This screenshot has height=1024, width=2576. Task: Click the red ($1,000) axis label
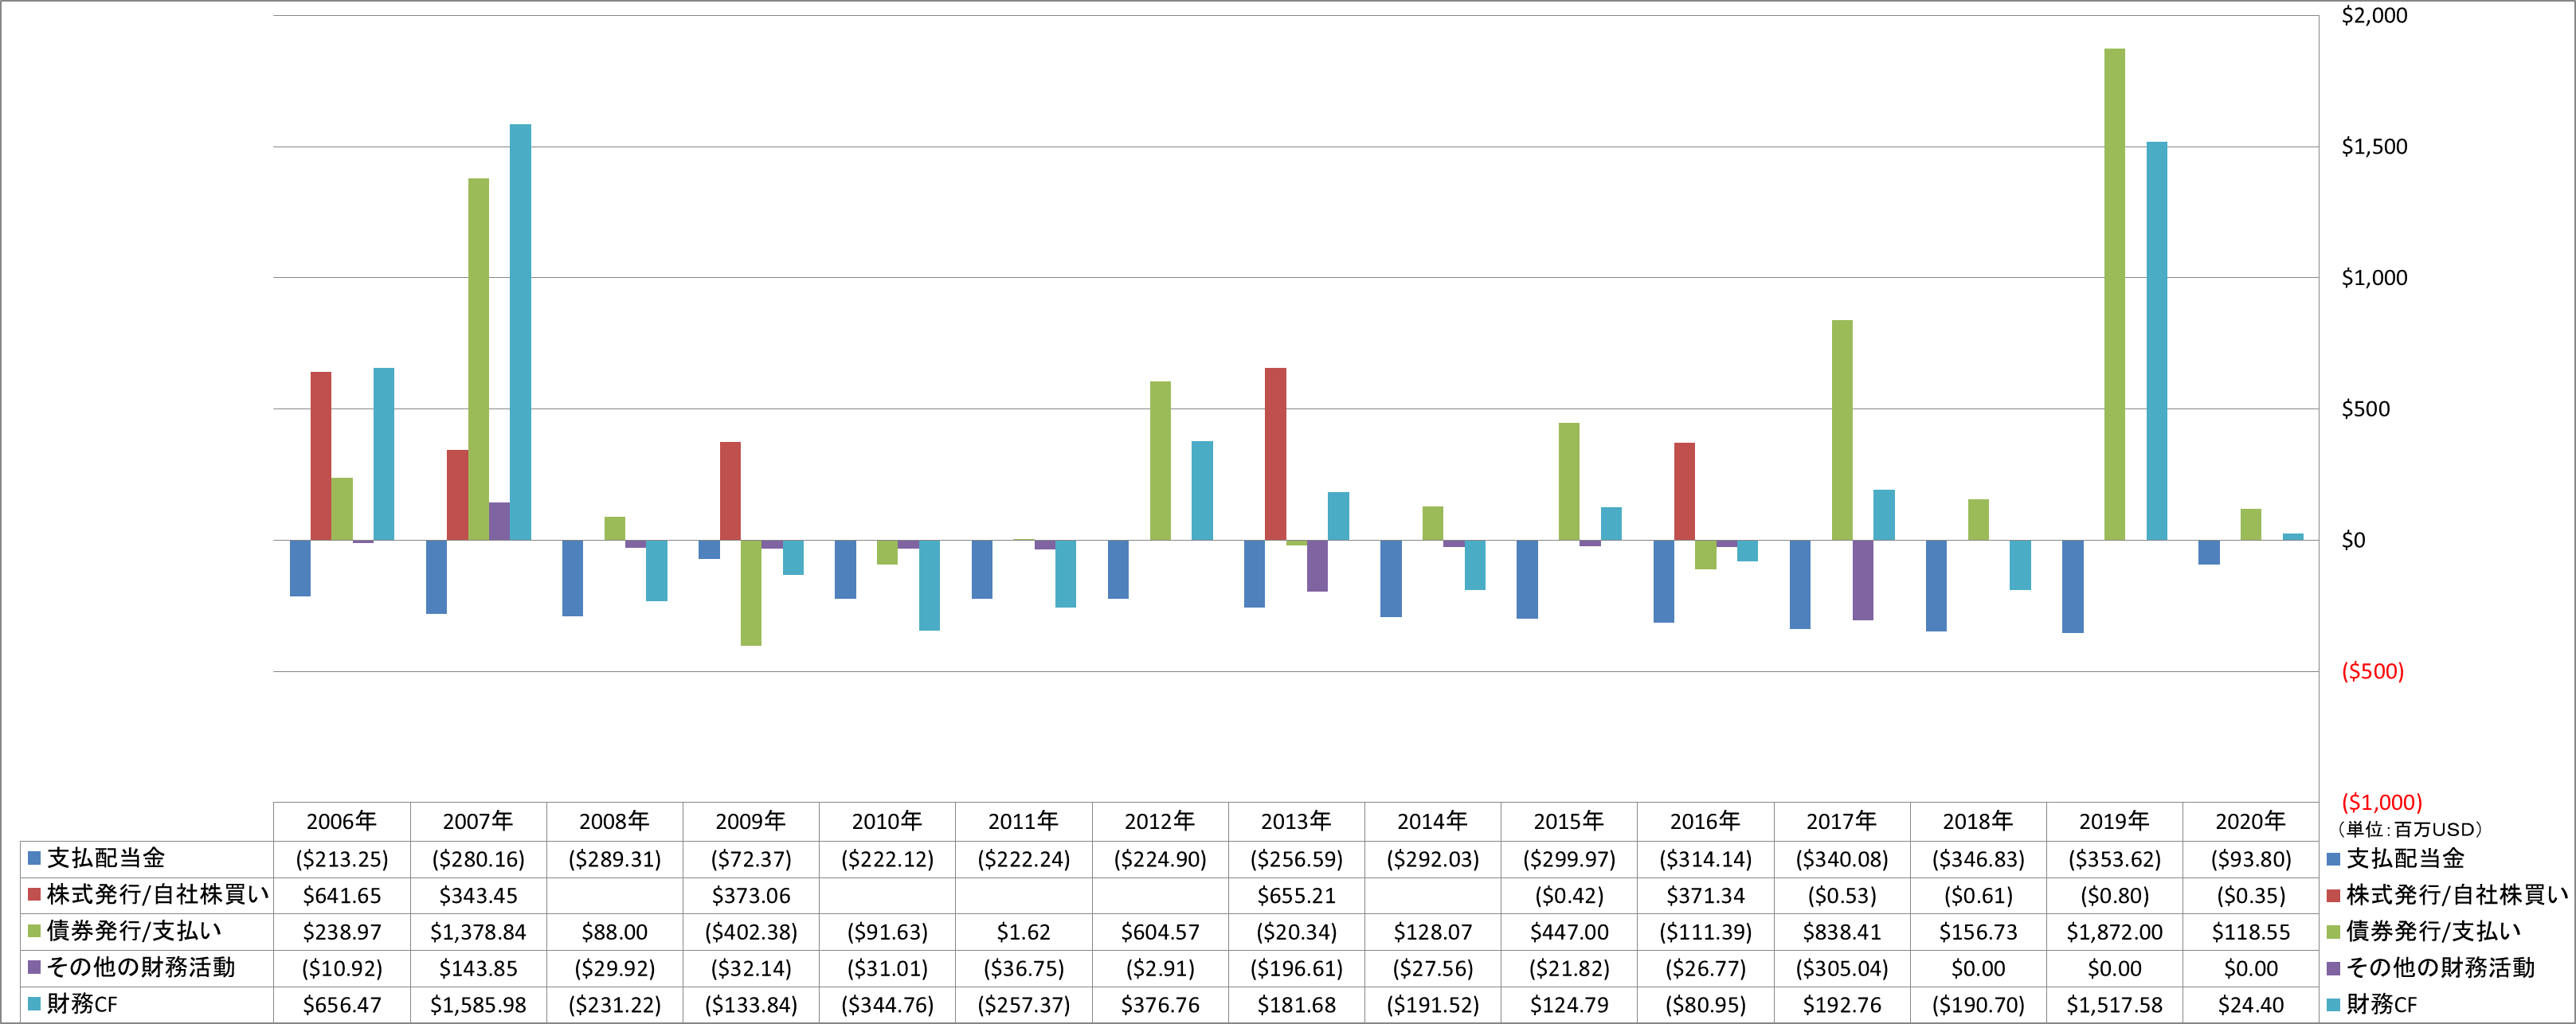click(2381, 802)
